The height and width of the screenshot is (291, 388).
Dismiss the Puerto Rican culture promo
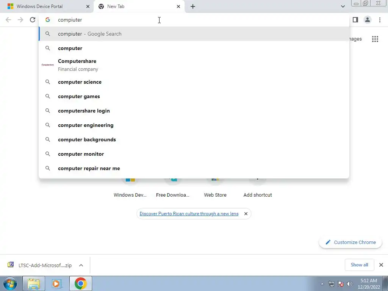click(x=246, y=214)
